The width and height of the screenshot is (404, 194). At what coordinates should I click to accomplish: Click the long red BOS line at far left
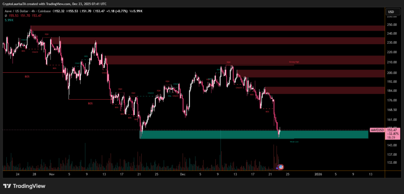(24, 72)
